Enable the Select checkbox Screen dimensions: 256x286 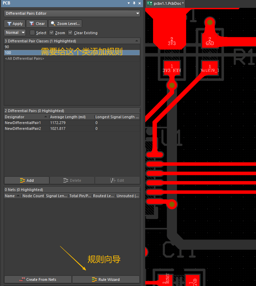pos(32,33)
